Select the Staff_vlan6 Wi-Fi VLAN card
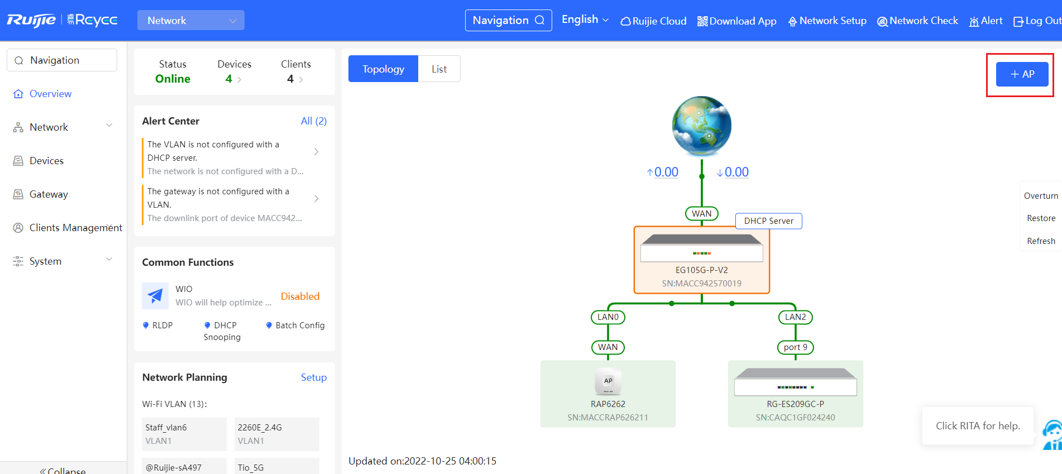Screen dimensions: 1062x474 click(184, 434)
